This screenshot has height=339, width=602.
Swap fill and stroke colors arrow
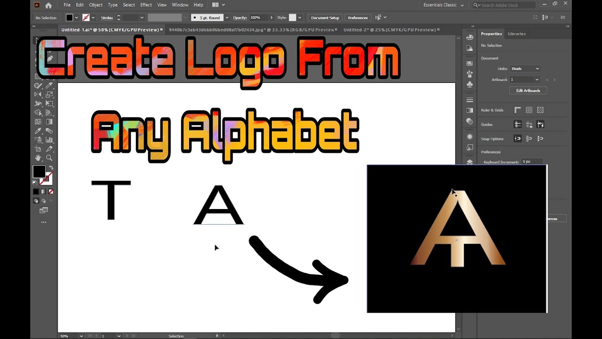point(51,168)
